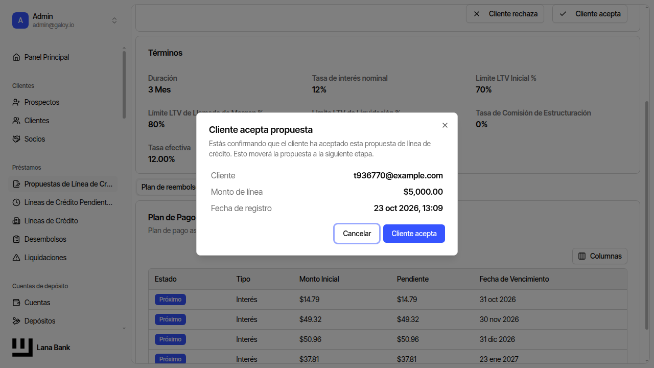Click the Desembolsos clipboard icon

pyautogui.click(x=16, y=239)
